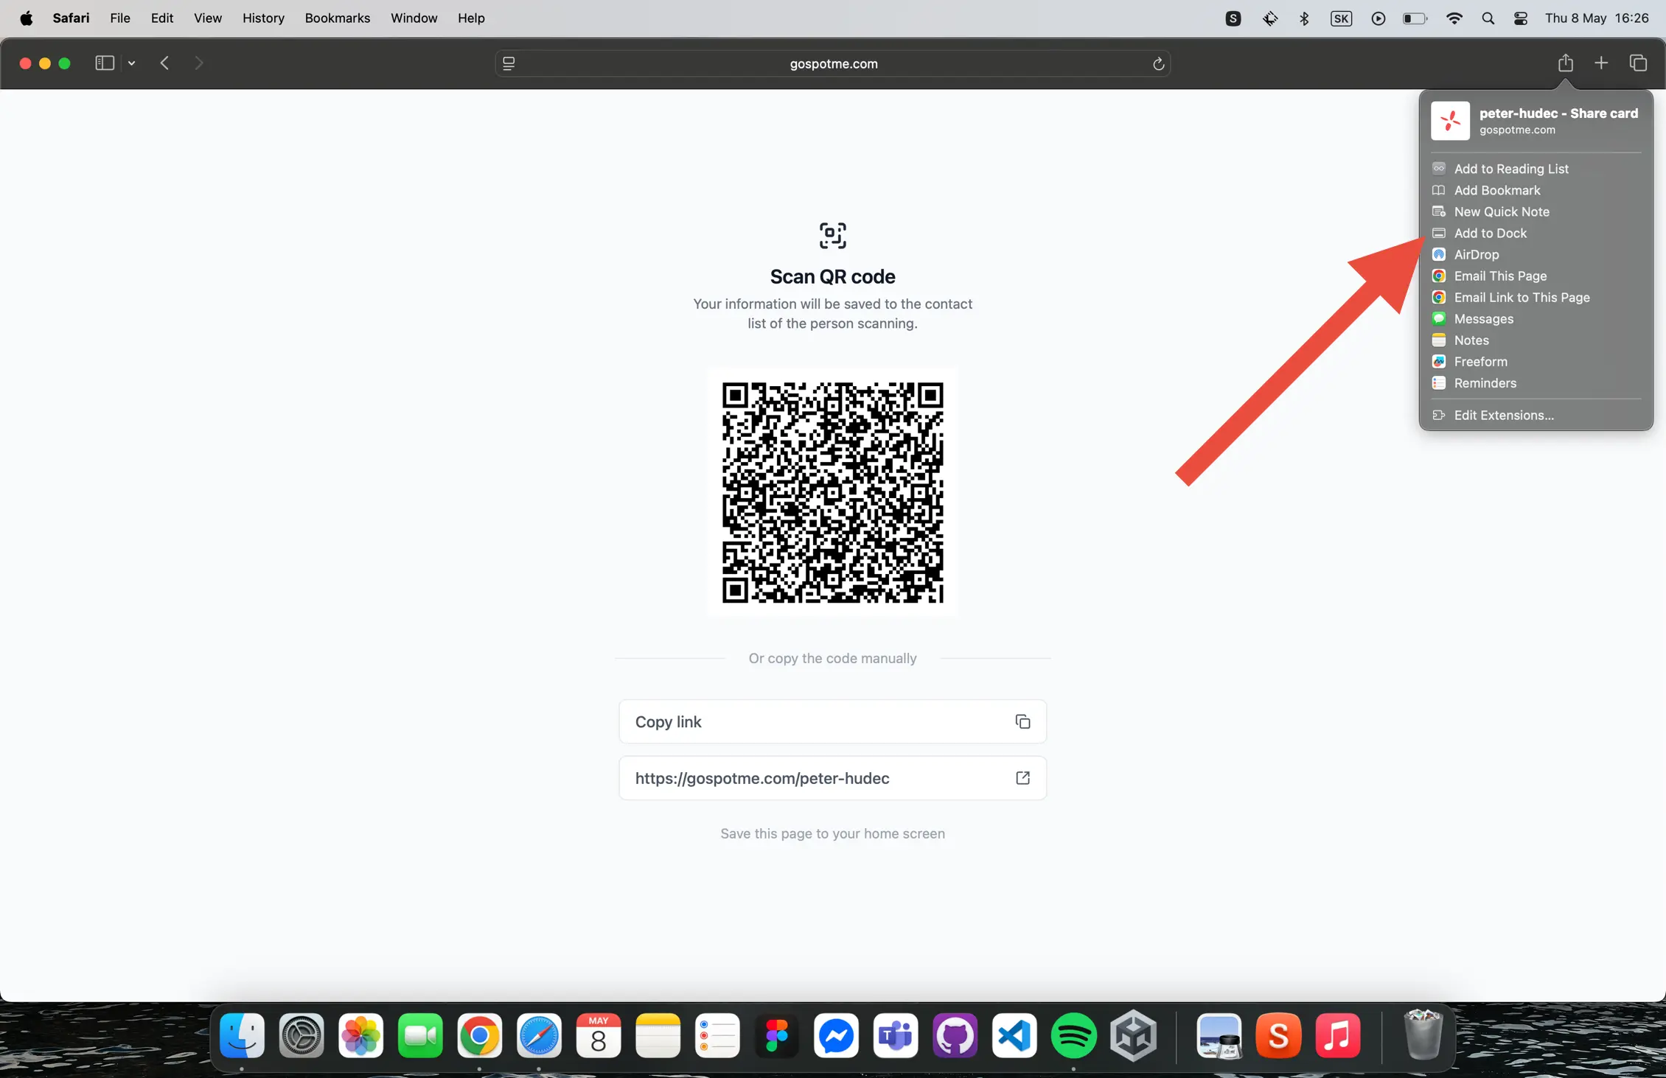Open Microsoft Teams from the Dock
This screenshot has height=1078, width=1666.
[896, 1036]
